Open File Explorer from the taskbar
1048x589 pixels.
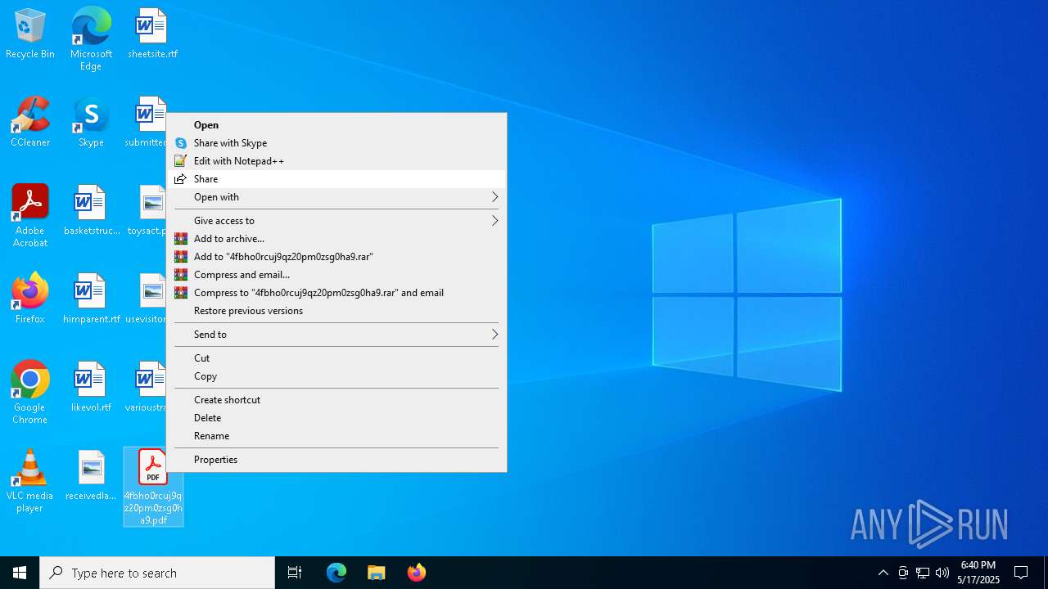[x=376, y=573]
